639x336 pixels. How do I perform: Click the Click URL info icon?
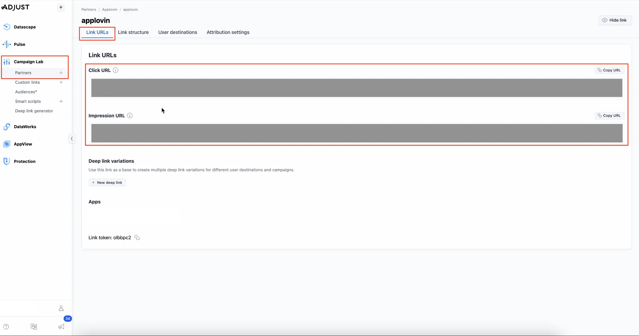click(115, 70)
